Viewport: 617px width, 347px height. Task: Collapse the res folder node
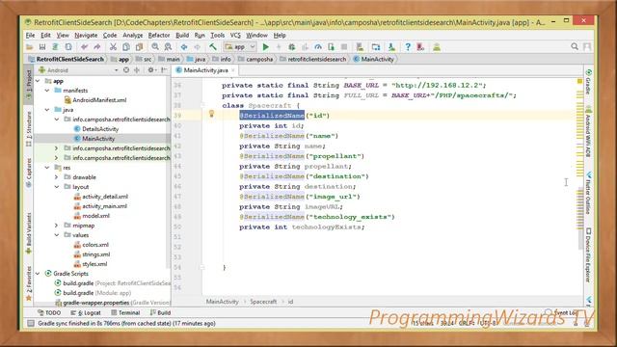pos(47,168)
